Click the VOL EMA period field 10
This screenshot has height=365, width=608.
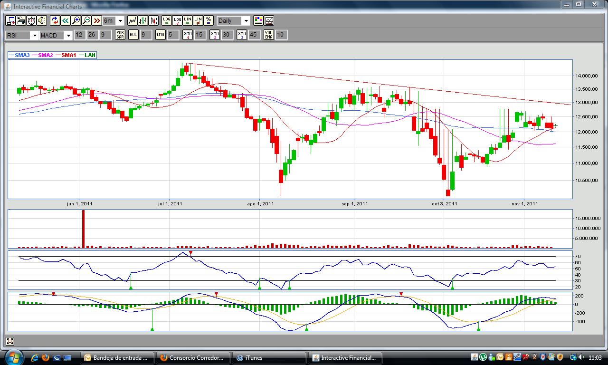(x=281, y=35)
